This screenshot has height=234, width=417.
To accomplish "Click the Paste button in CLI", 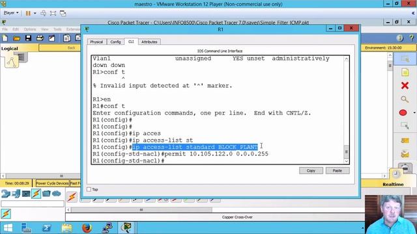I will coord(338,170).
